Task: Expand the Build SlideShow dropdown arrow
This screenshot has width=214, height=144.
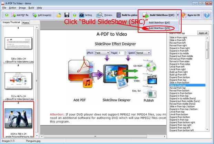Action: 178,15
